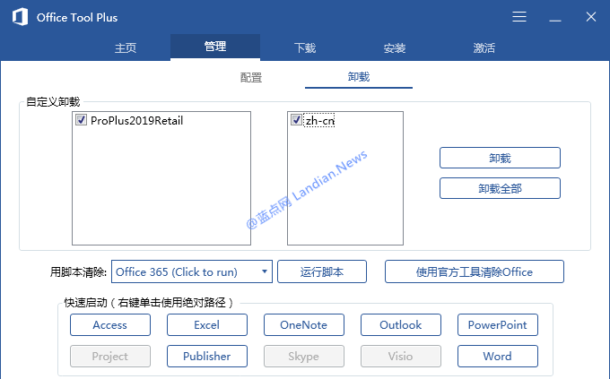
Task: Select the 管理 tab
Action: click(215, 47)
